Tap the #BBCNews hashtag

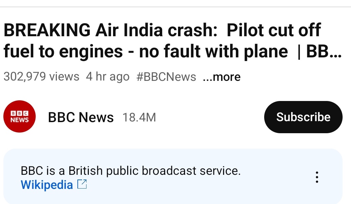point(166,77)
